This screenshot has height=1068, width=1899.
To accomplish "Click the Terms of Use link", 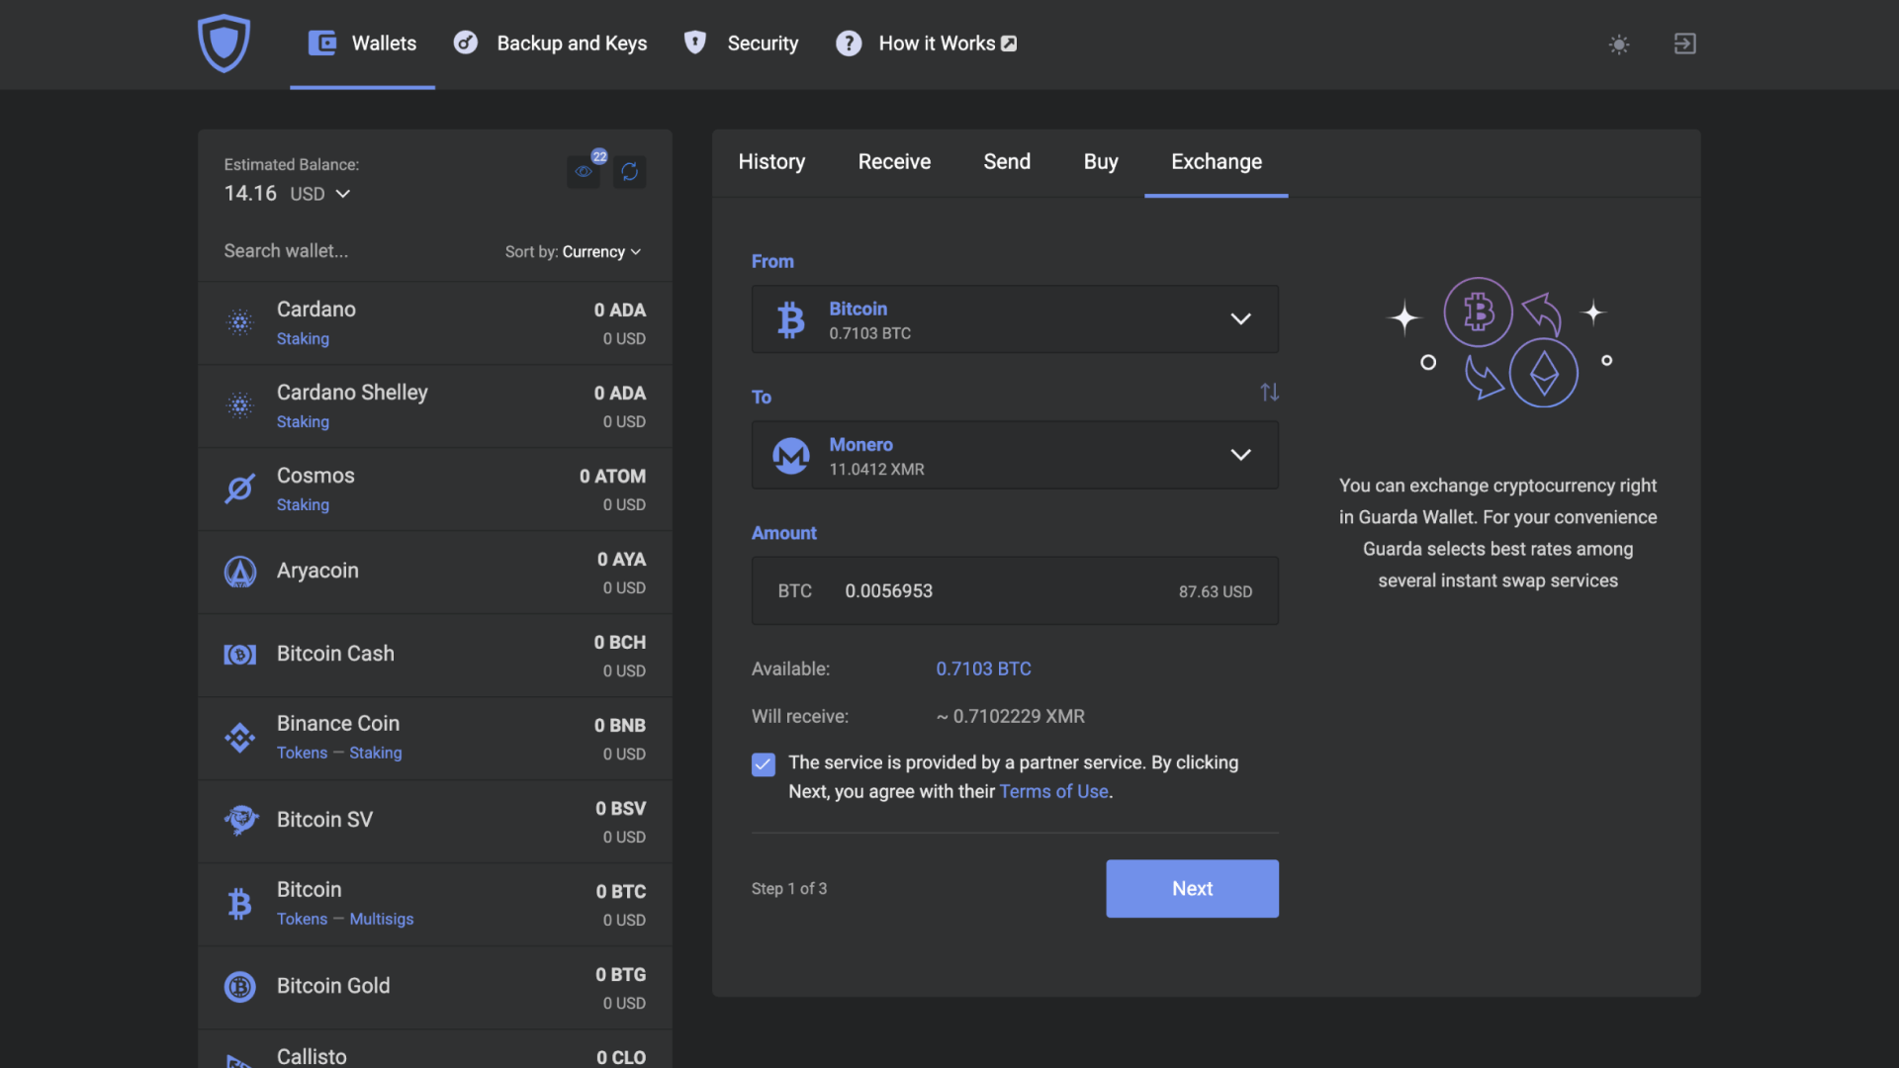I will 1052,790.
